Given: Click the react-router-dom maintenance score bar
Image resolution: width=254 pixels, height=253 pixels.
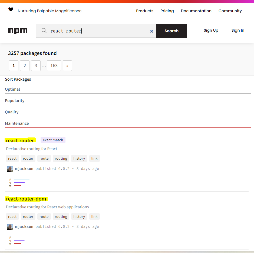Looking at the screenshot, I should pyautogui.click(x=18, y=244).
